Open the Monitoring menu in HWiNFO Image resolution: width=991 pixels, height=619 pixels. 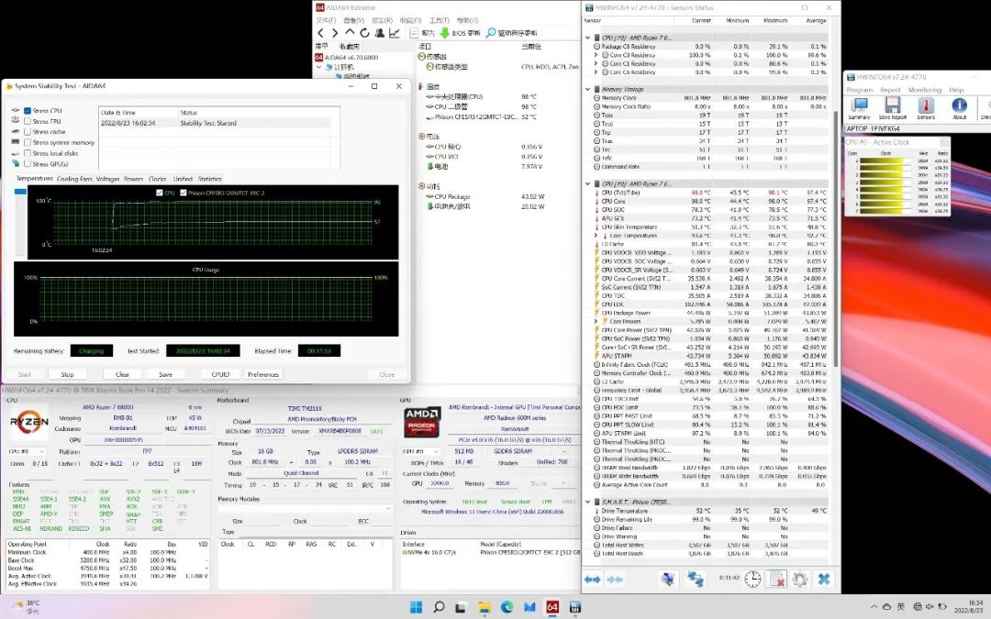click(x=926, y=90)
